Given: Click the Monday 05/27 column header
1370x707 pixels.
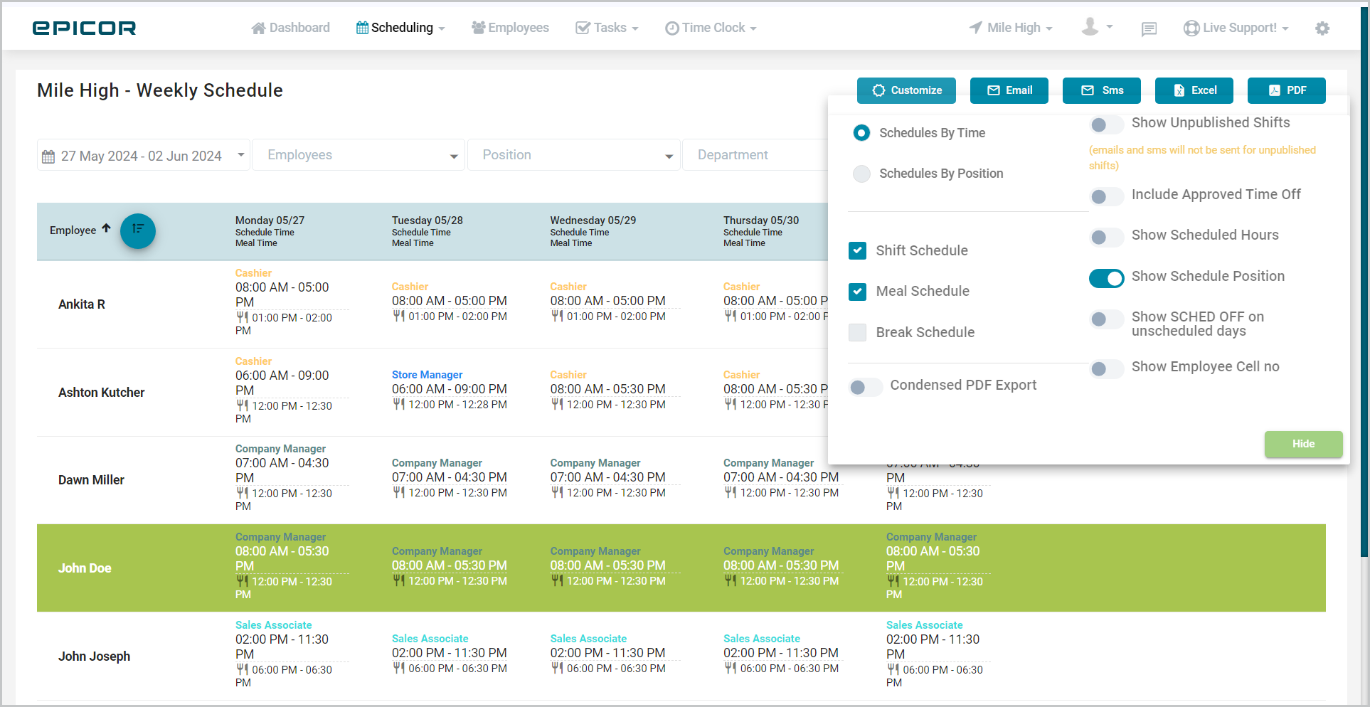Looking at the screenshot, I should [270, 231].
